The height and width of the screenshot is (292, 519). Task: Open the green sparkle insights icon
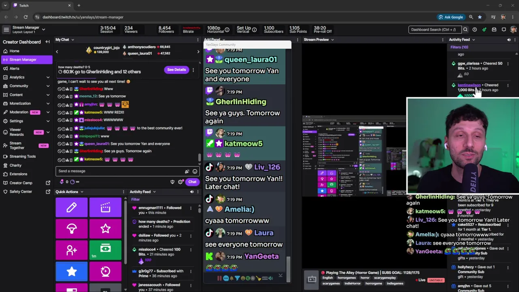[484, 30]
